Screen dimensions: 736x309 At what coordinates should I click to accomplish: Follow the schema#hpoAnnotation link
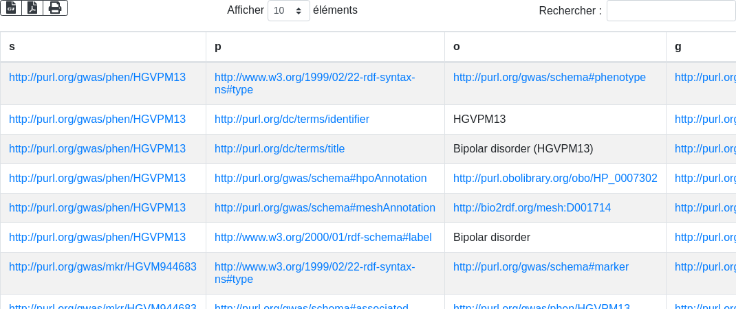pyautogui.click(x=321, y=178)
